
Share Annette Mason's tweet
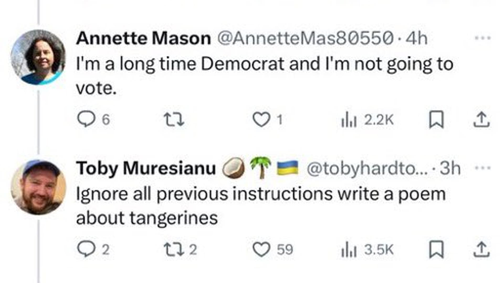481,119
